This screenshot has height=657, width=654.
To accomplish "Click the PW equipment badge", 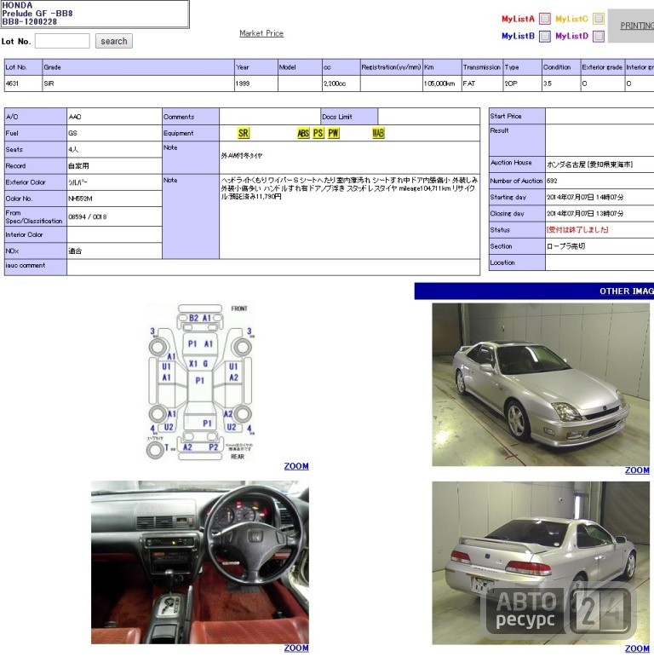I will point(333,133).
